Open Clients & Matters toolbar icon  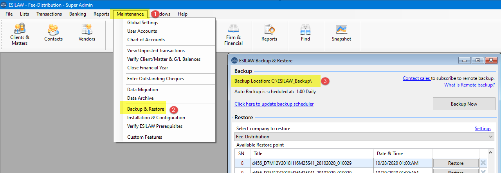coord(20,34)
